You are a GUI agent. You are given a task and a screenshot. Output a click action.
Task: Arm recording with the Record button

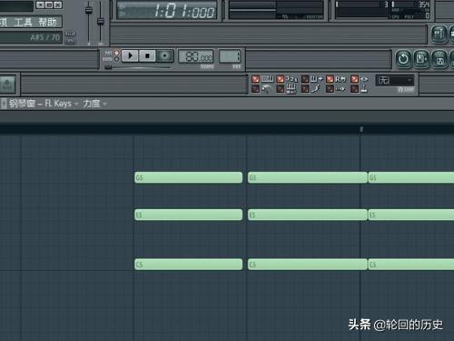(165, 55)
